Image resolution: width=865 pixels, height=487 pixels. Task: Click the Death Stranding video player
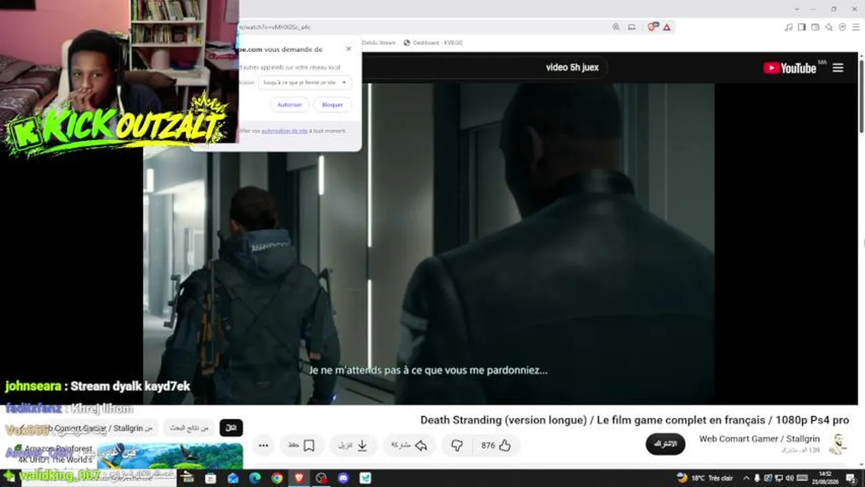point(428,243)
